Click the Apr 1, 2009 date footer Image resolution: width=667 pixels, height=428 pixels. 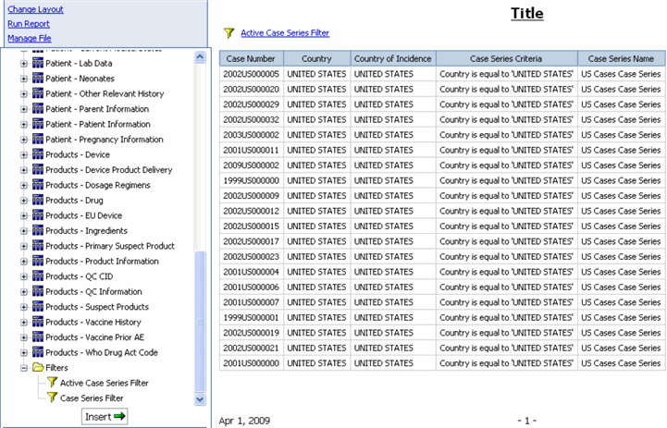pyautogui.click(x=244, y=421)
